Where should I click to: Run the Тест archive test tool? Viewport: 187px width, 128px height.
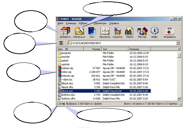tap(92, 33)
